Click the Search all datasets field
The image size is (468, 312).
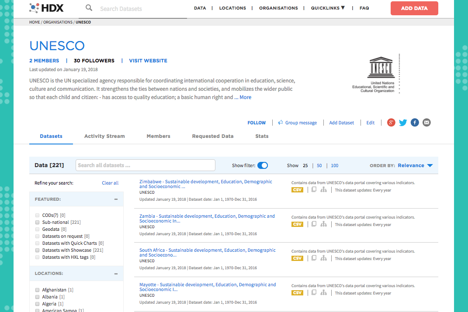tap(145, 165)
